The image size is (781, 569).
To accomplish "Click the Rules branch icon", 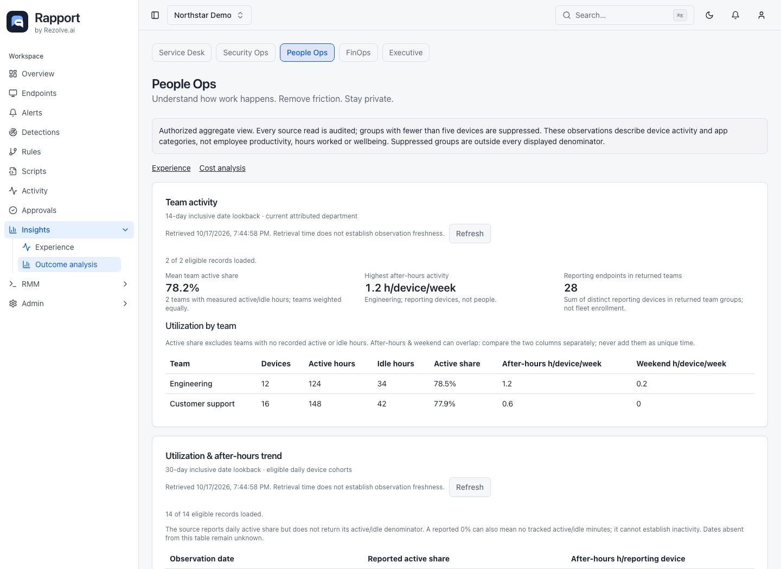I will pos(13,152).
